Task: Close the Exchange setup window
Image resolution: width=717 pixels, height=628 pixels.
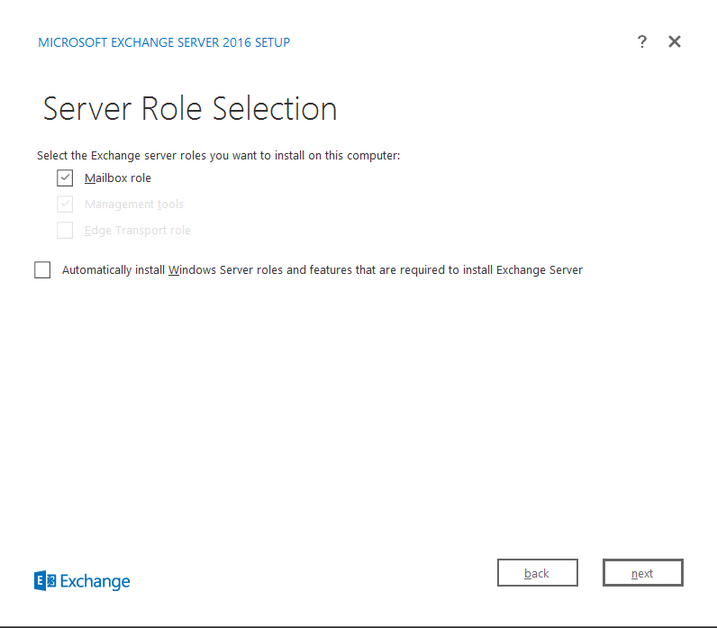Action: (674, 41)
